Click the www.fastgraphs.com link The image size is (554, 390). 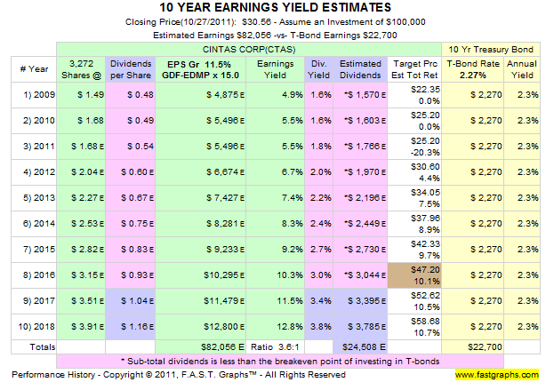pos(497,375)
